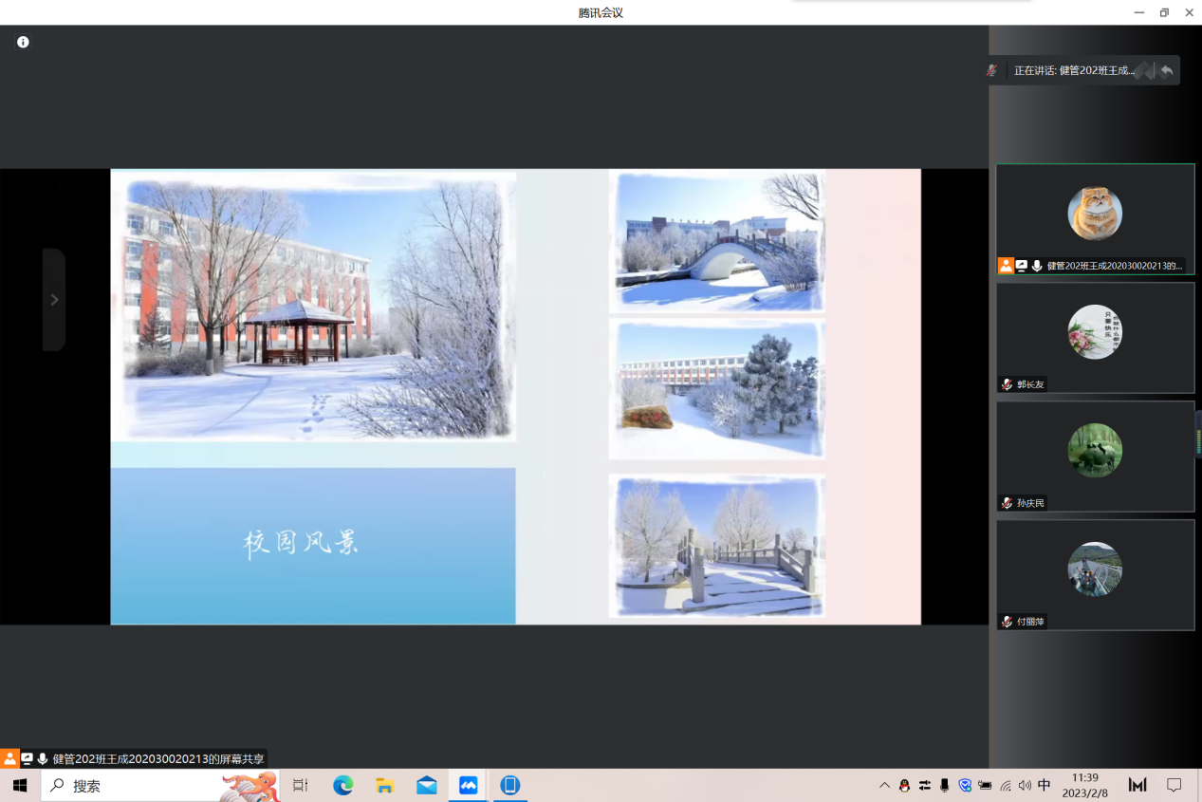
Task: Click 付丽萍's muted microphone icon
Action: click(x=1007, y=622)
